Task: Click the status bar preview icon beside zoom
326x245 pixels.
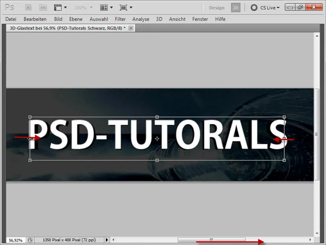Action: (30, 240)
